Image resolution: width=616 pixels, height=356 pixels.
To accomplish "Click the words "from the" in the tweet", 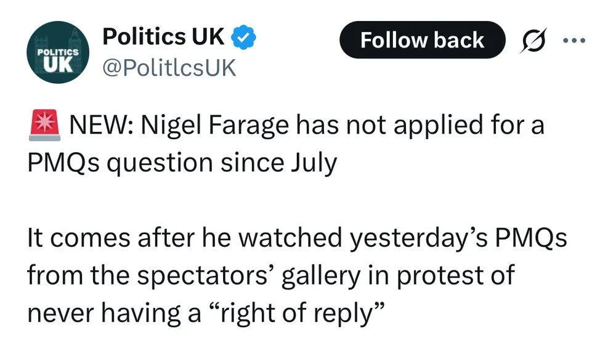I will [x=70, y=276].
